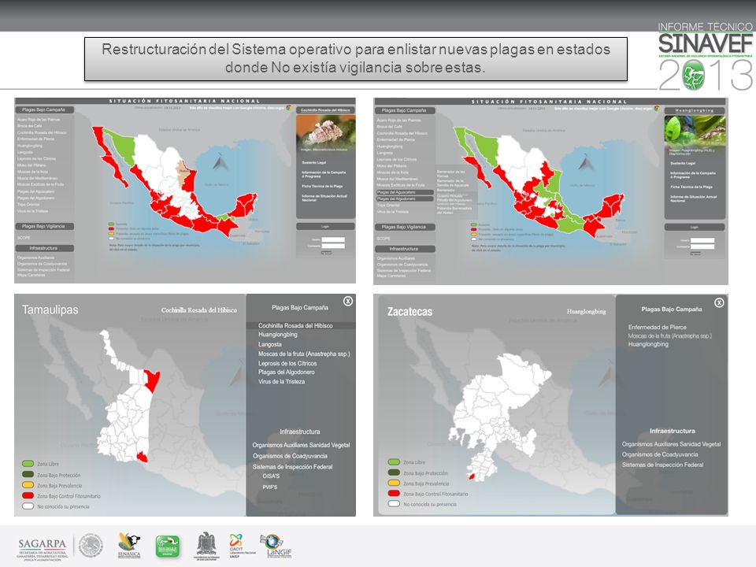Select Enfermedad de Pierce in Zacatecas list

(x=657, y=327)
